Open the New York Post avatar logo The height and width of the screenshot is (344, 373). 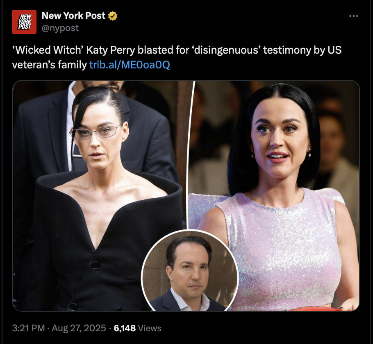24,22
